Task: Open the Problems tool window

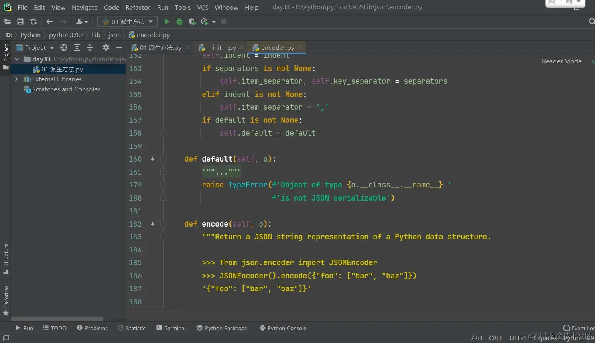Action: point(92,328)
